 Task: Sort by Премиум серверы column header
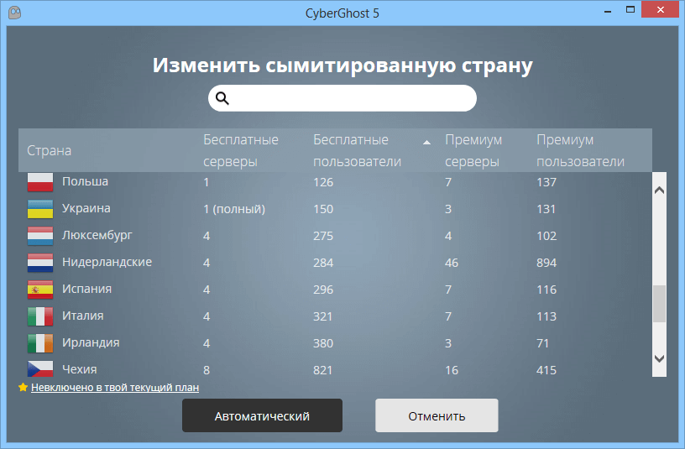[x=473, y=150]
